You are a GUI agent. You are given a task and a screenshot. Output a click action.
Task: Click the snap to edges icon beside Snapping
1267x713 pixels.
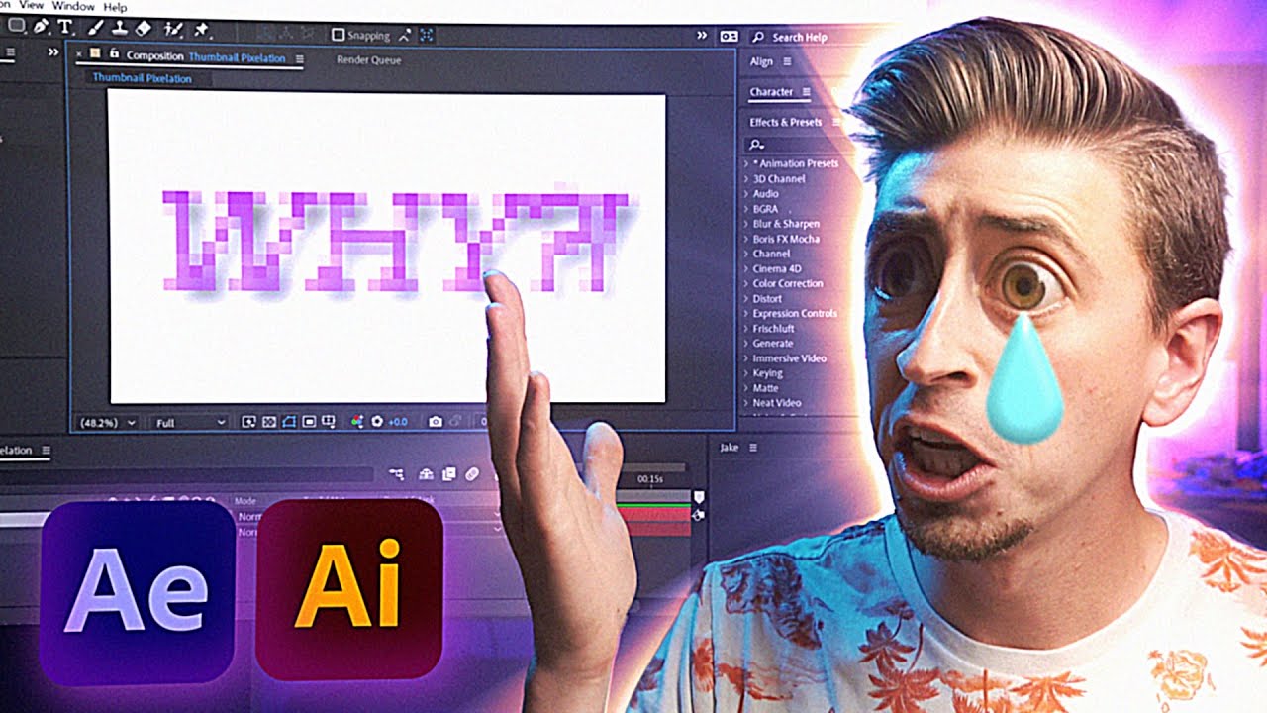(405, 35)
